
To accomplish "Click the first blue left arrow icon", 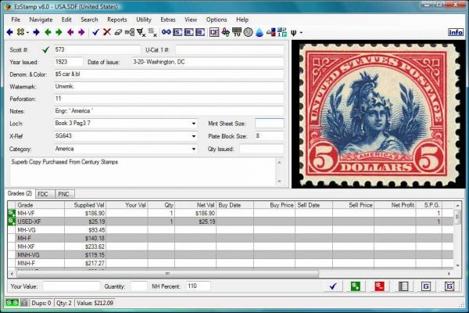I will tap(9, 32).
